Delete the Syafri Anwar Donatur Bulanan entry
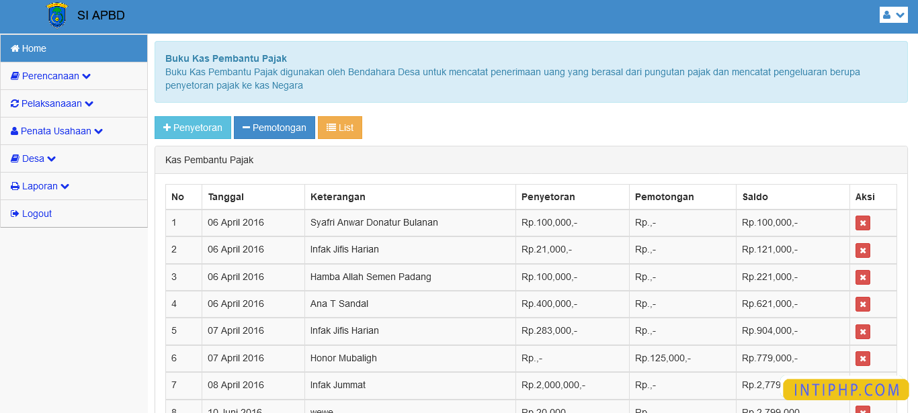This screenshot has width=918, height=413. (x=863, y=222)
